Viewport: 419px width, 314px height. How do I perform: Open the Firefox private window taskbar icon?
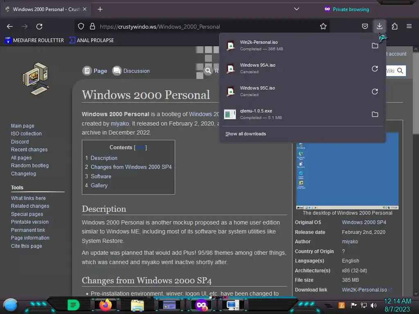tap(201, 305)
